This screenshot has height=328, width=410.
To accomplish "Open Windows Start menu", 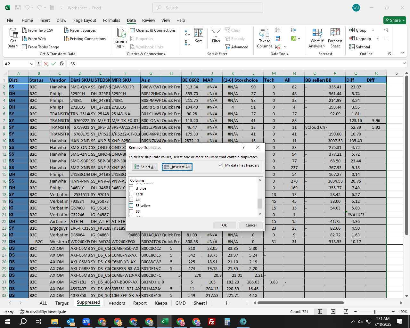I will point(8,322).
